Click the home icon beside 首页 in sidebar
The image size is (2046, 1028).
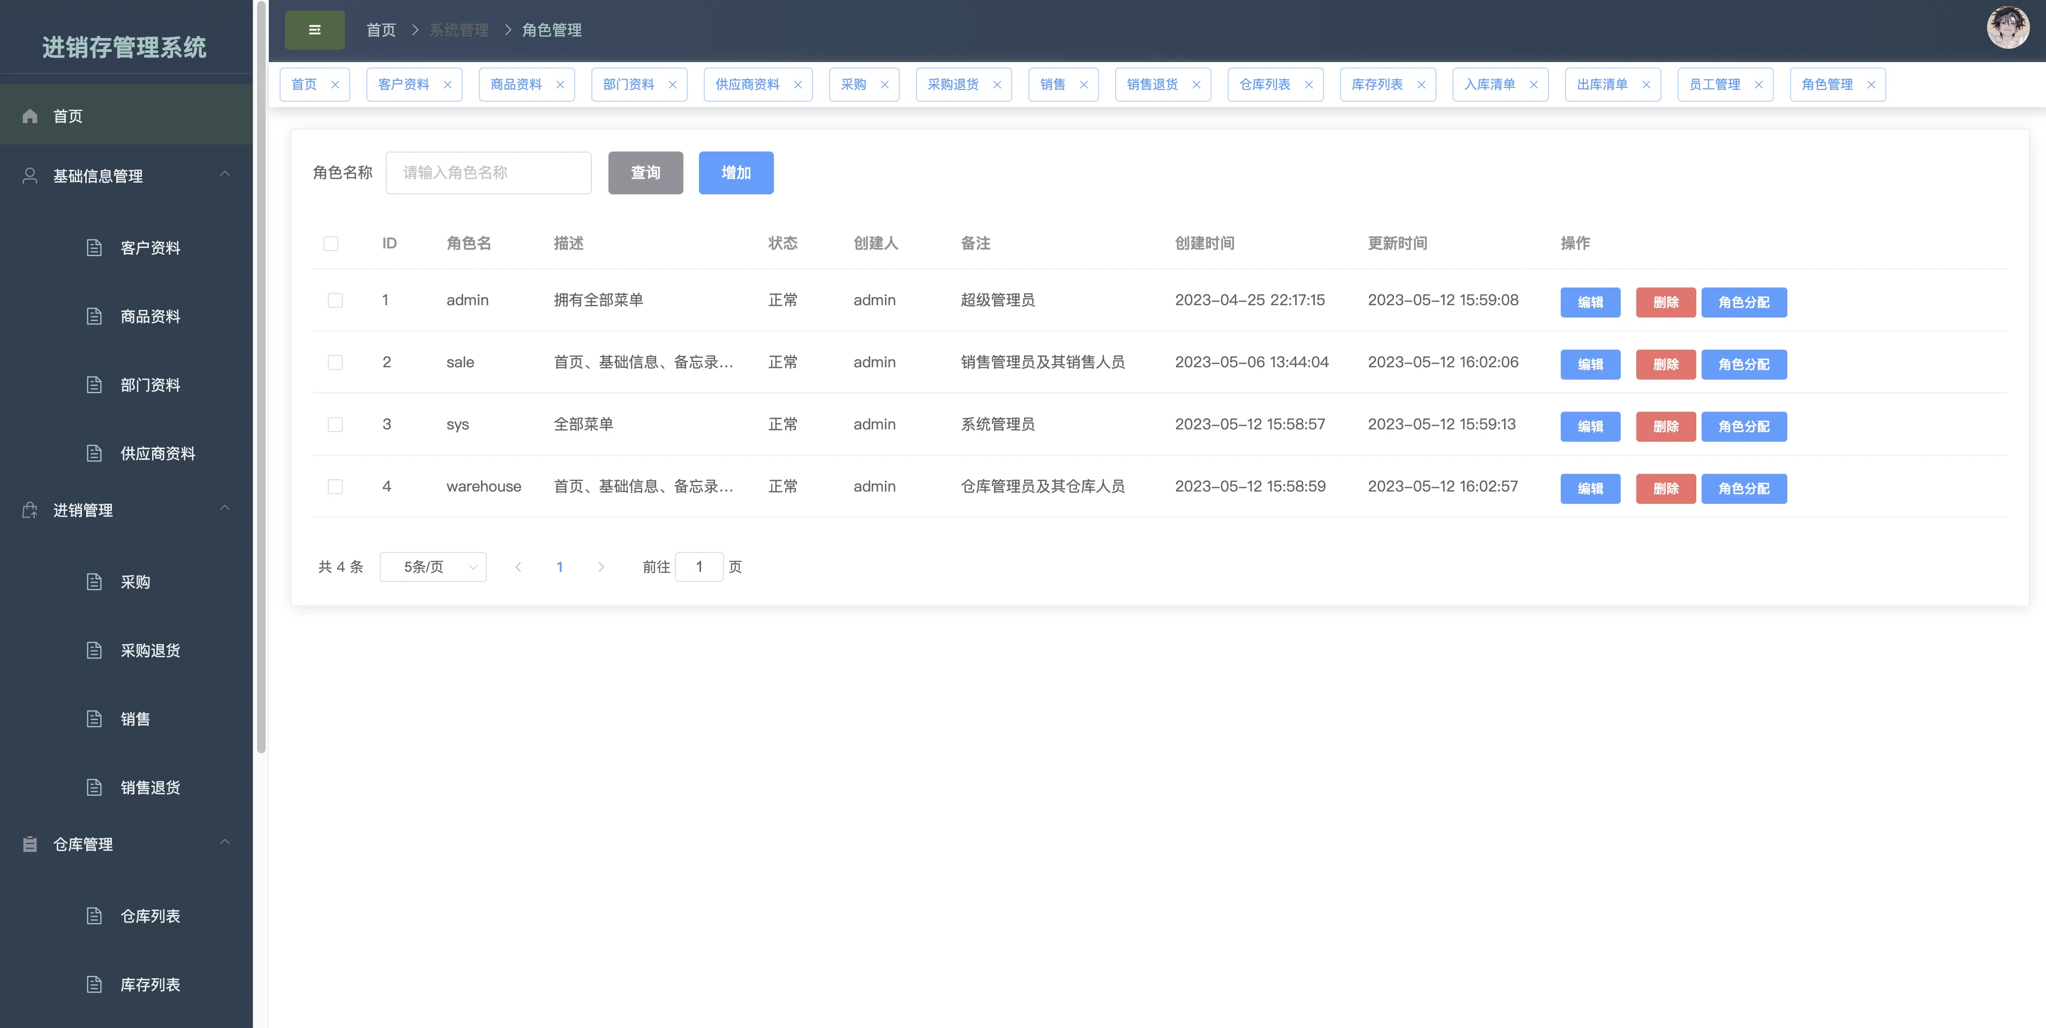30,116
